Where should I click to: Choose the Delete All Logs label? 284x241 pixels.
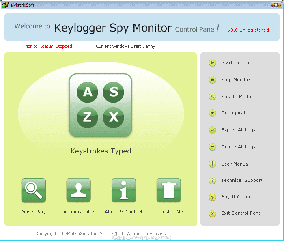pos(238,147)
